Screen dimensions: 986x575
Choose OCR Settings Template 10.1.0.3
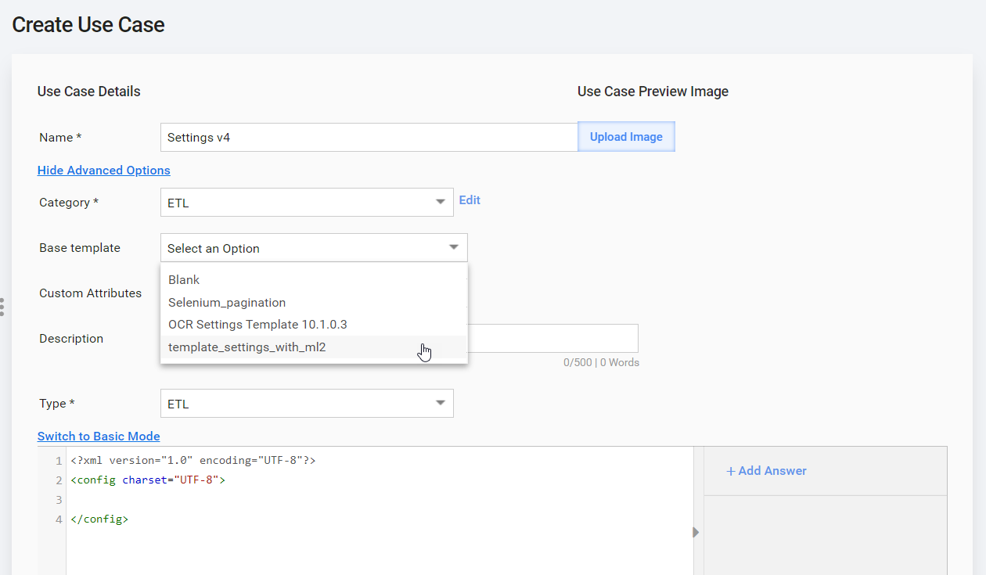click(x=314, y=324)
